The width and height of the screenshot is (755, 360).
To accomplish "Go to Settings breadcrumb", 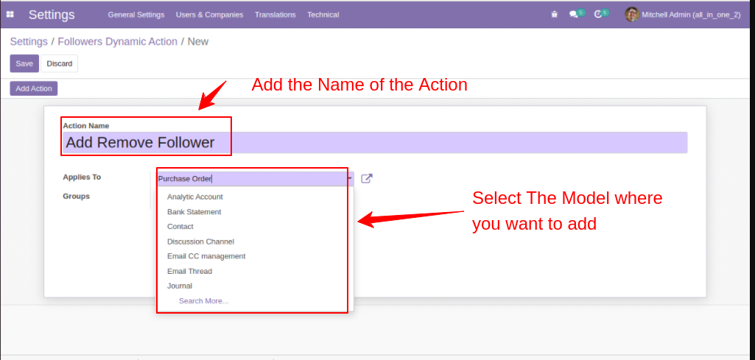I will click(x=29, y=41).
